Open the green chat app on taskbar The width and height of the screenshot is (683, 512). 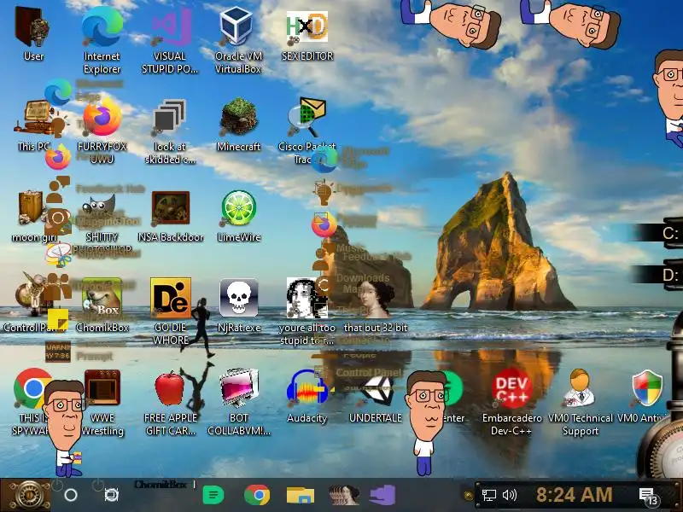pyautogui.click(x=213, y=495)
